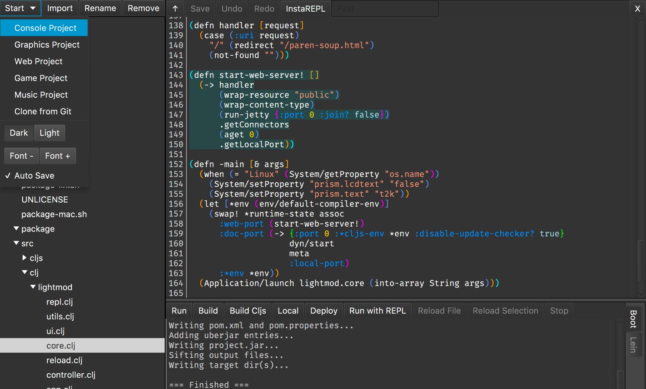Click the up arrow navigation icon

pos(175,8)
